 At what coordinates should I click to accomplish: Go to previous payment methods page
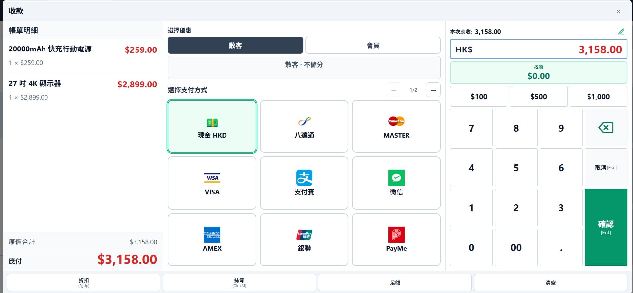pyautogui.click(x=394, y=90)
